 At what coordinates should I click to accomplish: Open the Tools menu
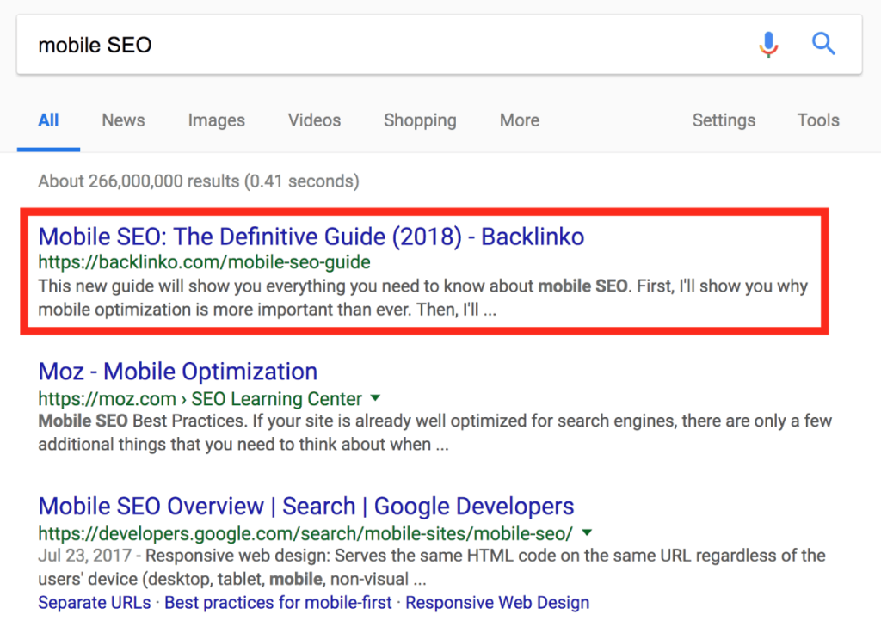coord(818,120)
